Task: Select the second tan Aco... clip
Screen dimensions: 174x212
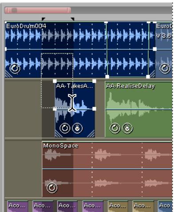Action: (x=143, y=206)
